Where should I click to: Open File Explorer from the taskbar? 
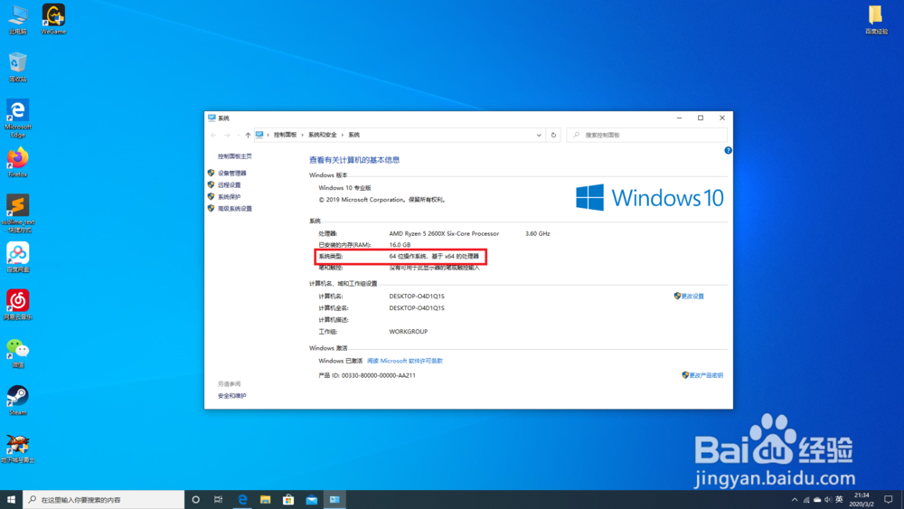265,499
